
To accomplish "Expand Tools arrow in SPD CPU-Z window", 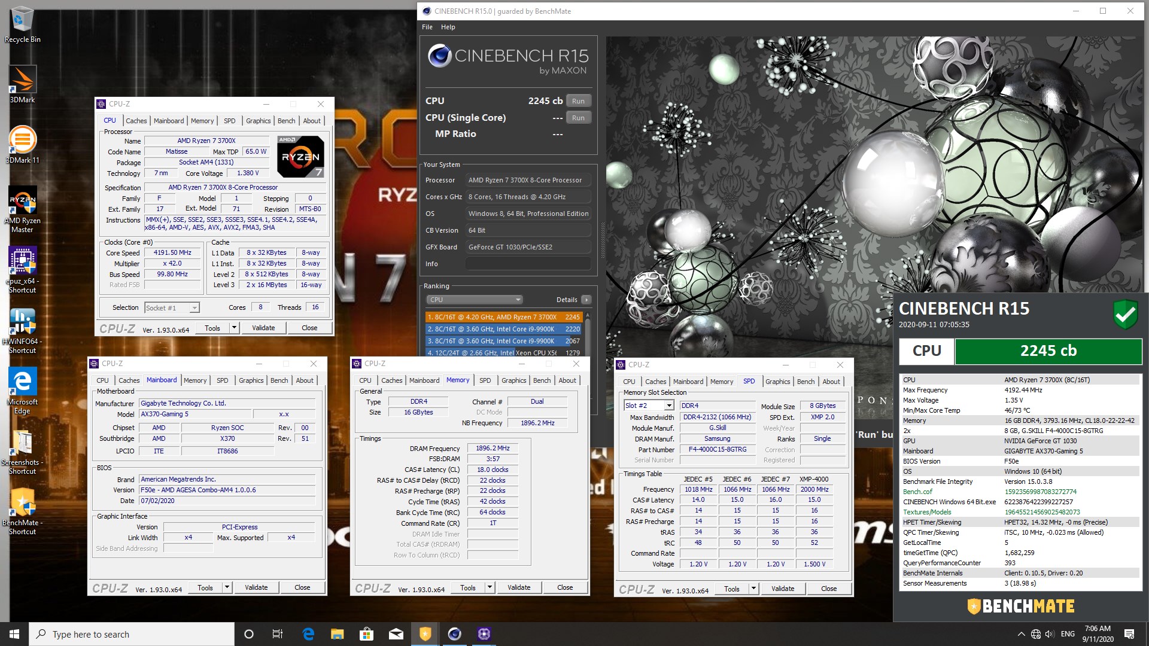I will click(753, 589).
